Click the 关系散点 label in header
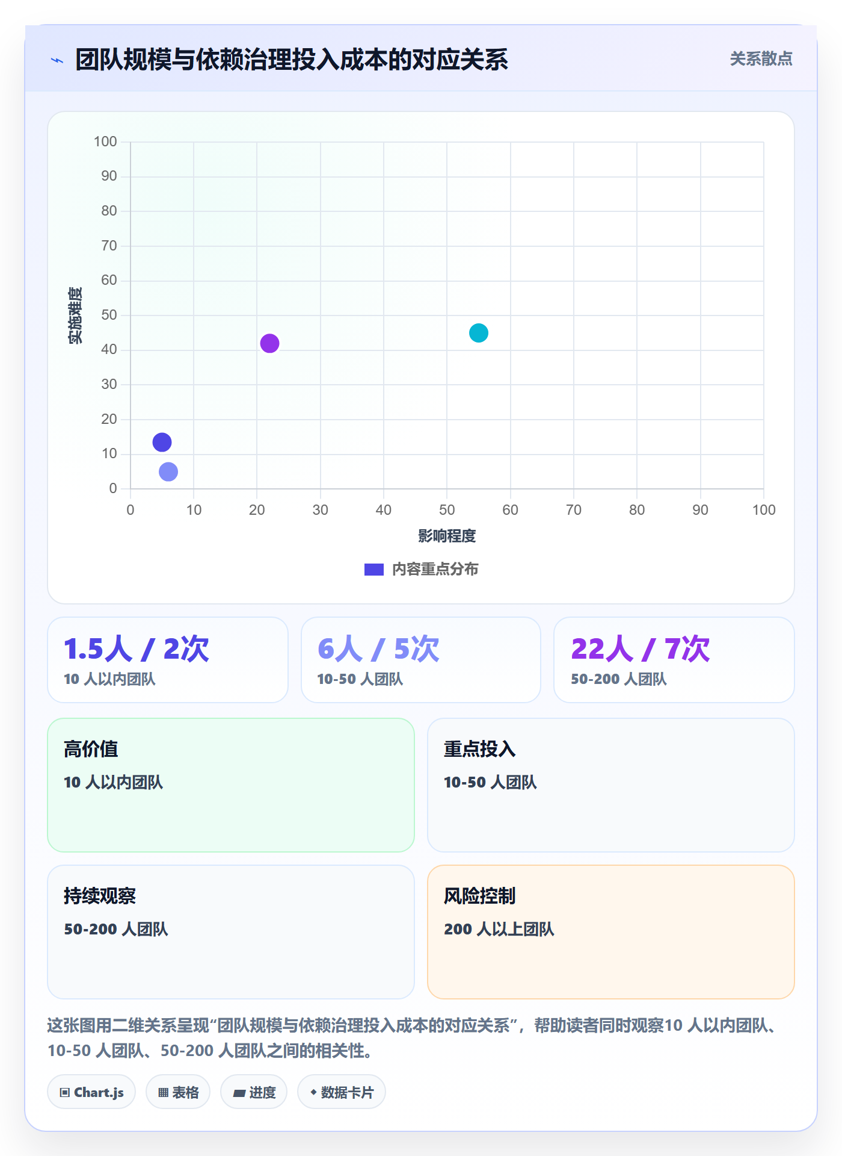 tap(761, 58)
